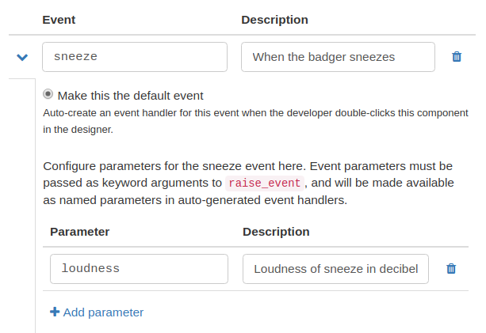Screen dimensions: 486x333
Task: Focus the loudness parameter name field
Action: point(140,269)
